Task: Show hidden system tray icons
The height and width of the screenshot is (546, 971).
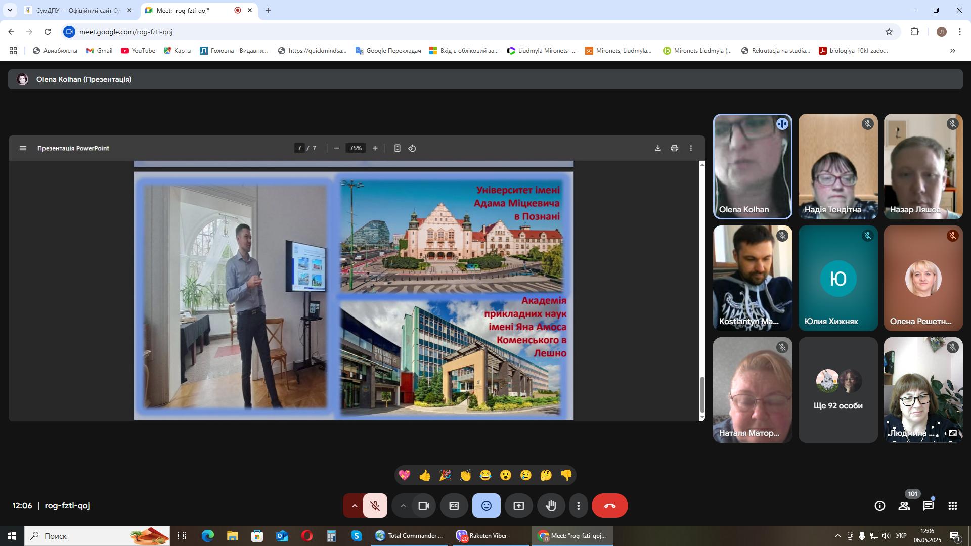Action: [x=837, y=536]
